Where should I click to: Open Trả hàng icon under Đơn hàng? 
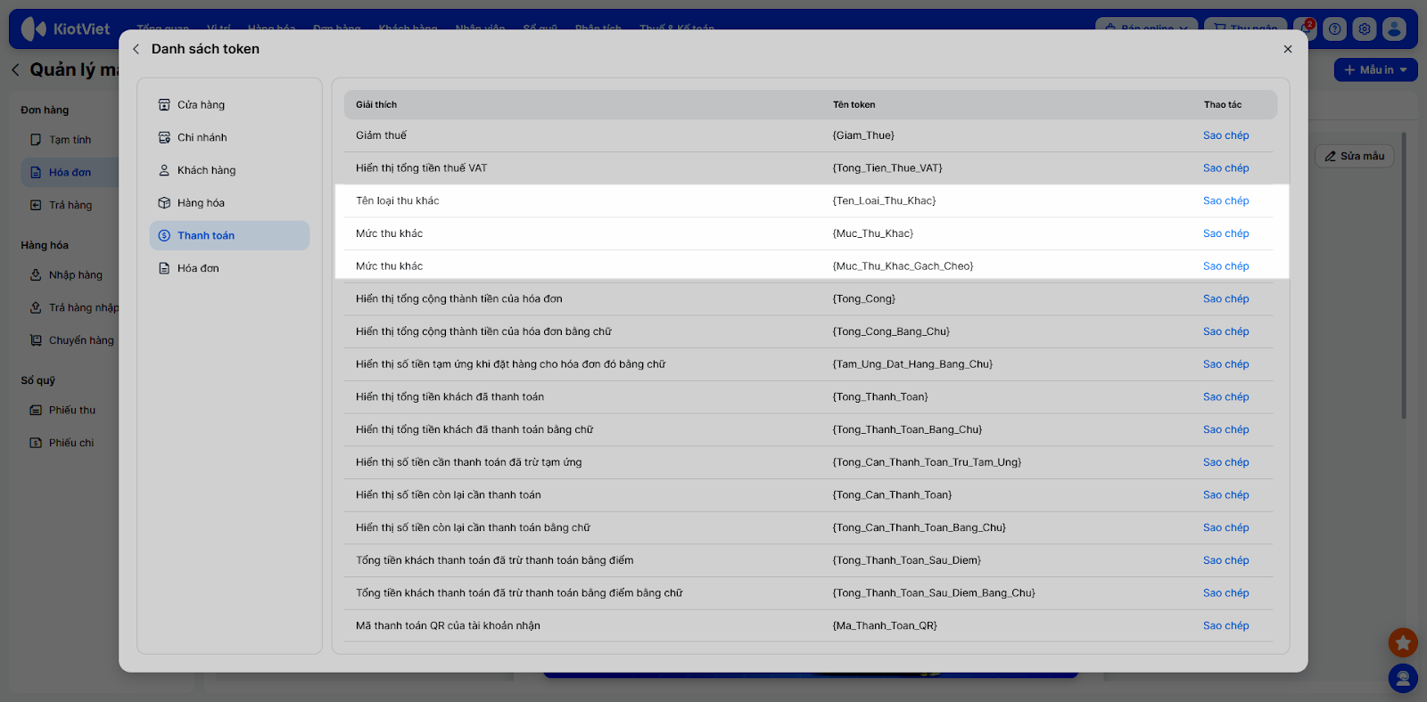click(36, 205)
